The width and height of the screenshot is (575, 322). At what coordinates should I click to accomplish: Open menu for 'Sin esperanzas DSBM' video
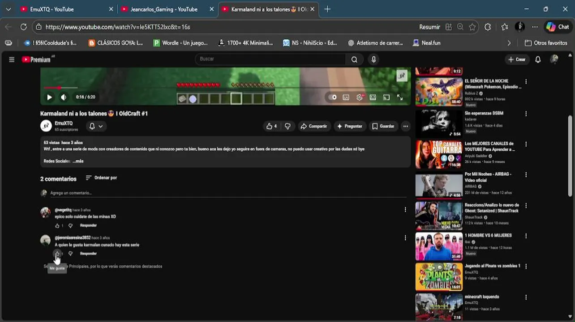526,114
